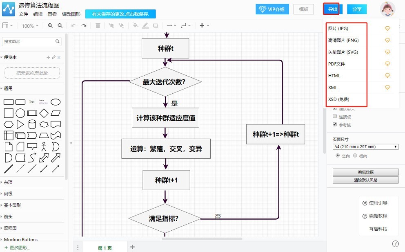The image size is (405, 252).
Task: Click the add plus icon in 便笺本
Action: 48,57
